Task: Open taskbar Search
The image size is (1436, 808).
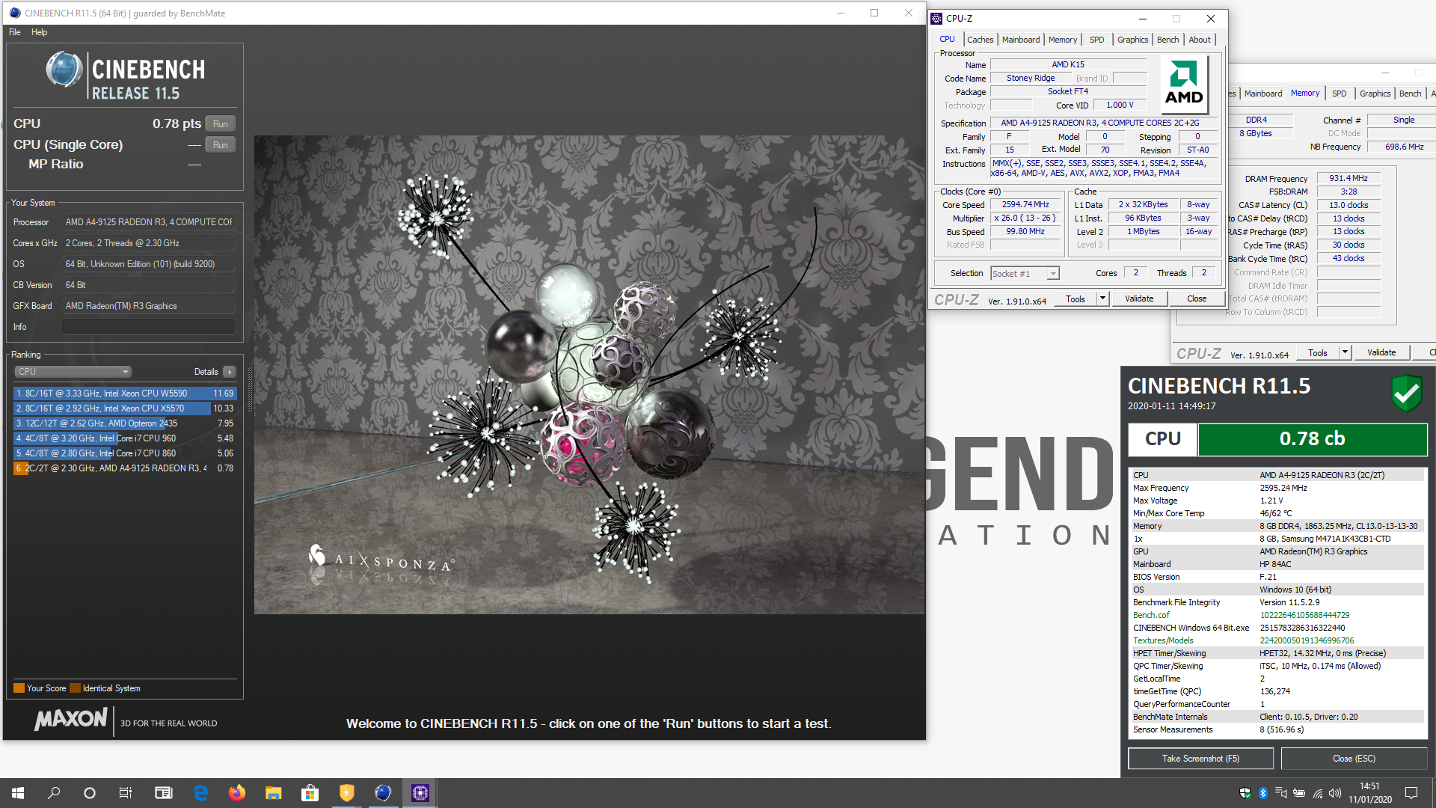Action: pos(54,793)
